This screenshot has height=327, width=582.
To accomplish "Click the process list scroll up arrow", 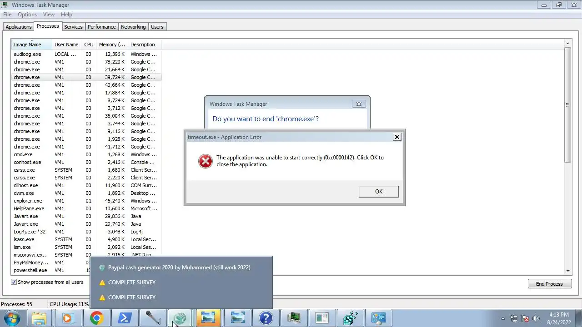I will pyautogui.click(x=567, y=44).
